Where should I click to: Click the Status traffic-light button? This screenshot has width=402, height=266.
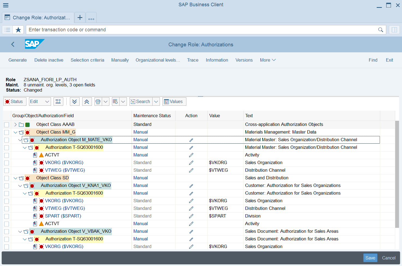15,102
